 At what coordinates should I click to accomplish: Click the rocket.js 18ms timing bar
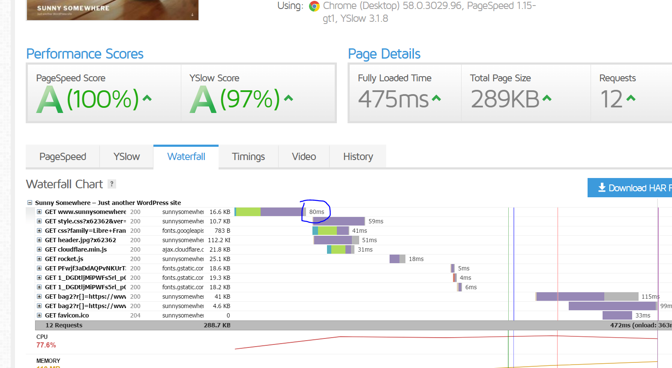[x=397, y=259]
